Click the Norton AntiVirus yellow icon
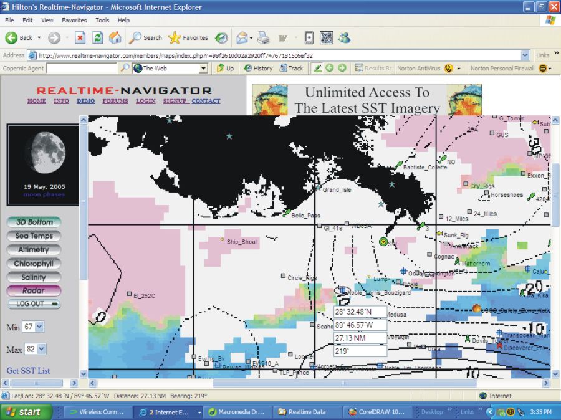This screenshot has height=420, width=561. 448,68
